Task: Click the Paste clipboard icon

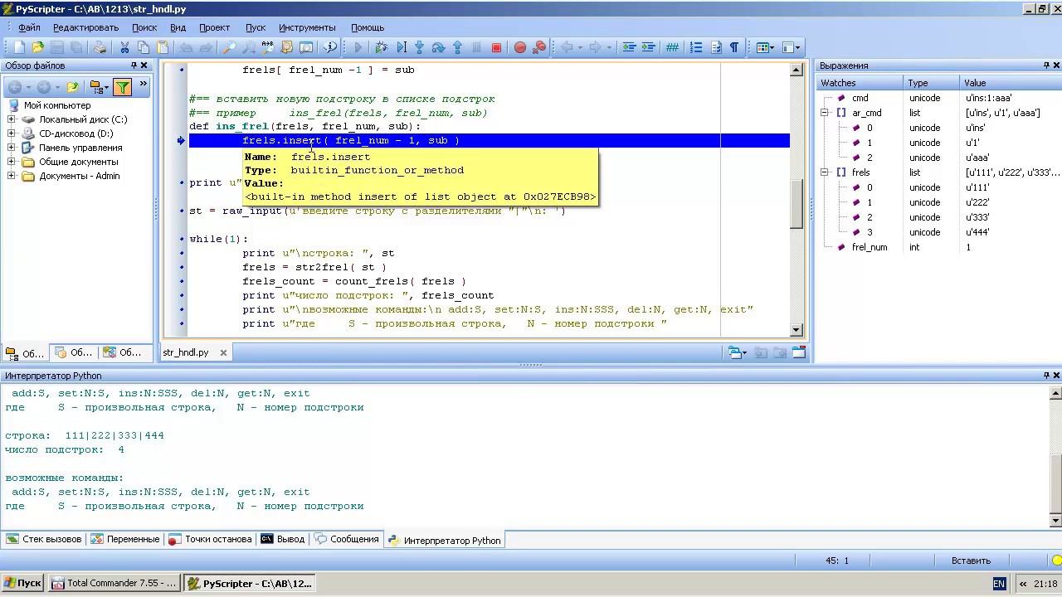Action: (163, 47)
